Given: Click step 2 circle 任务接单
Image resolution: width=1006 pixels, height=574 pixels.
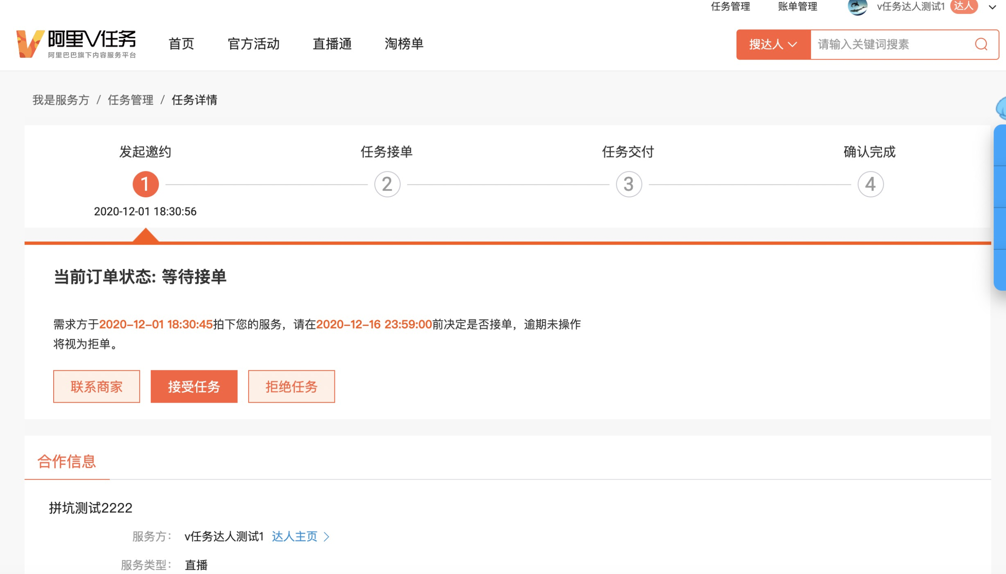Looking at the screenshot, I should (x=387, y=184).
